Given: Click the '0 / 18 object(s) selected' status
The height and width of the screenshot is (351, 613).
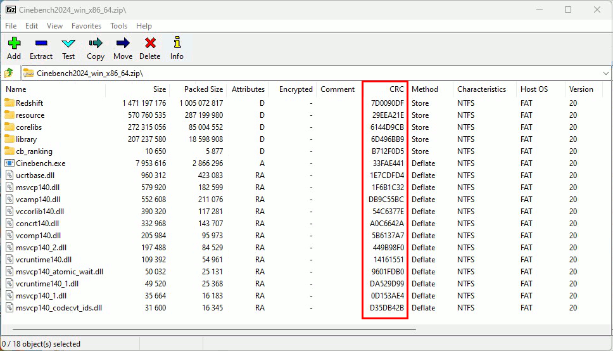Looking at the screenshot, I should (x=41, y=344).
